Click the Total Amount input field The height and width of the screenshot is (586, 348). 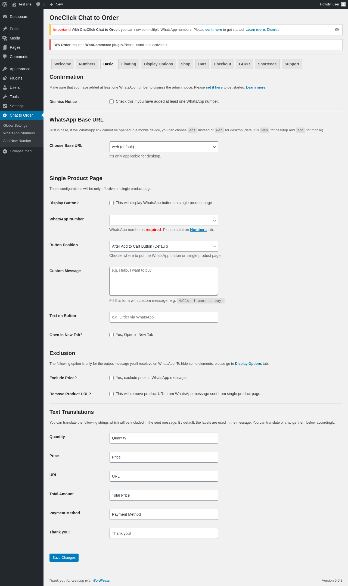164,495
